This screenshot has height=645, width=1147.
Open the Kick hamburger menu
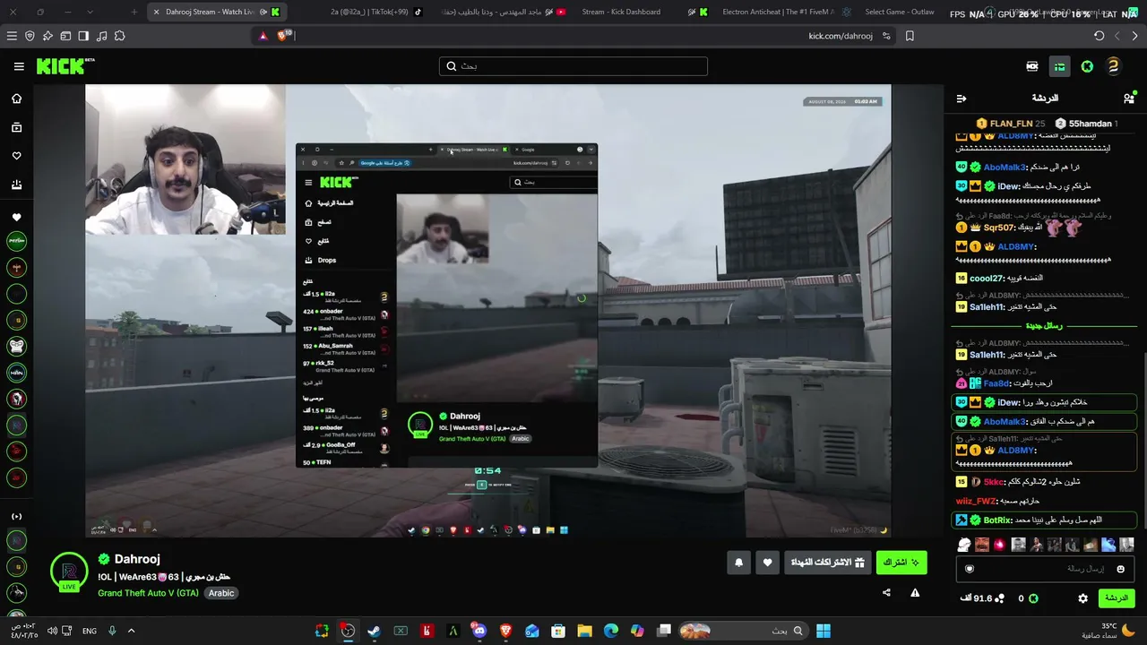tap(19, 66)
